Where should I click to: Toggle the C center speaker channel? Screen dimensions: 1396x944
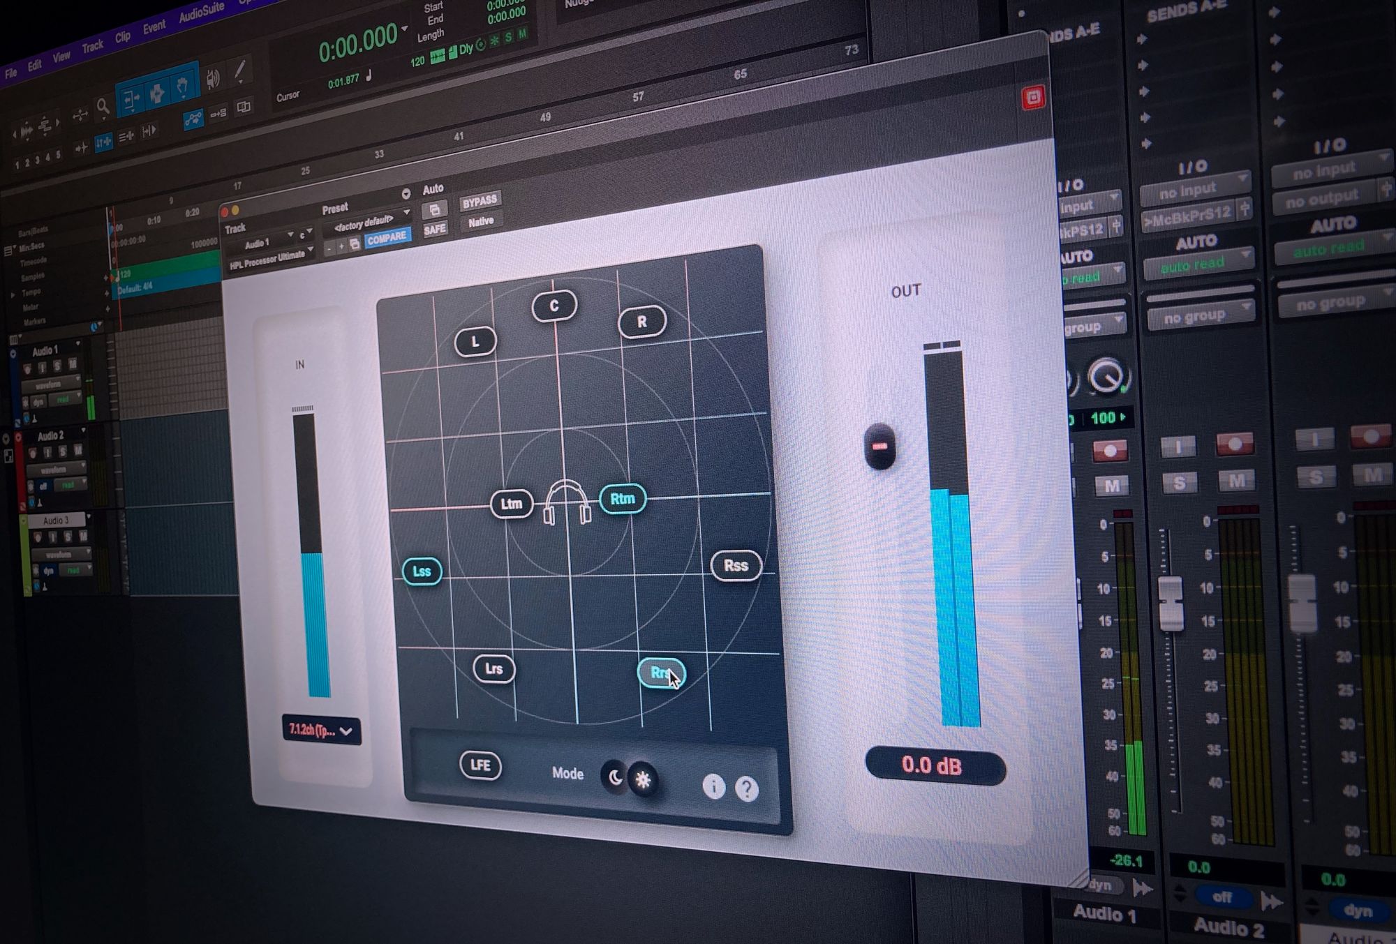click(554, 306)
